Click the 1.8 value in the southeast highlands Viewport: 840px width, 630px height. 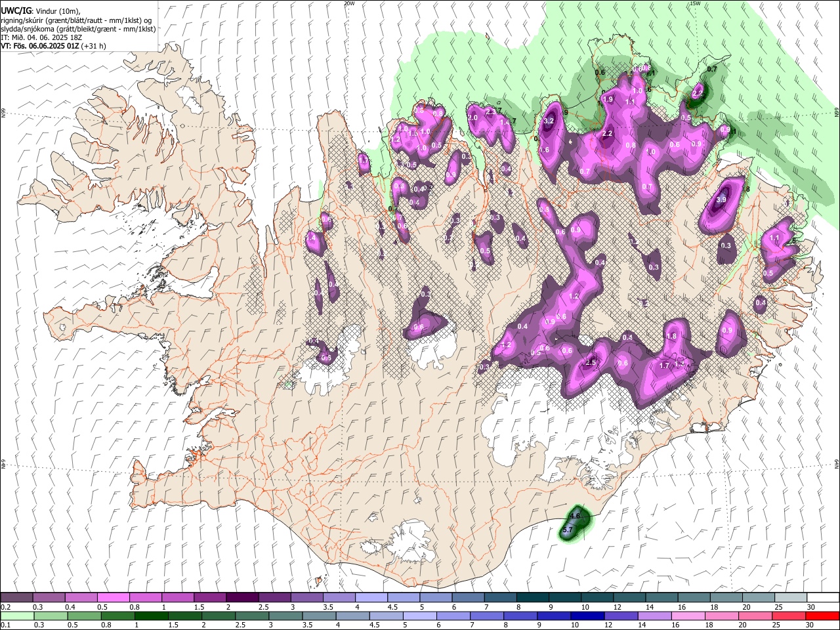[x=671, y=336]
